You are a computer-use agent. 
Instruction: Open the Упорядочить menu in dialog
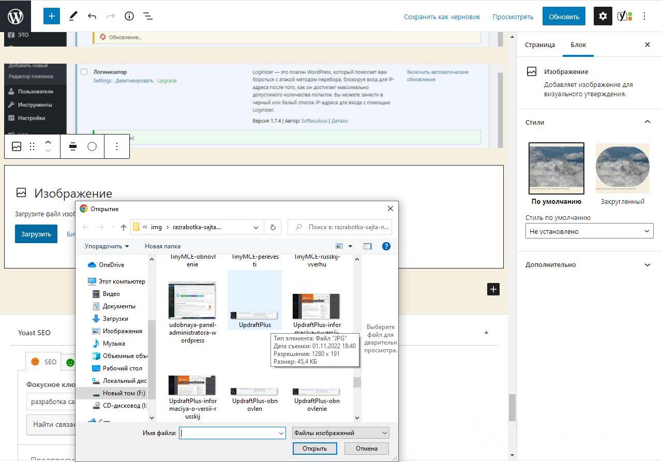[x=107, y=246]
